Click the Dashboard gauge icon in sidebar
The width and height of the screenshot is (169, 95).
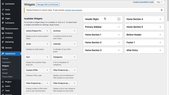point(3,4)
